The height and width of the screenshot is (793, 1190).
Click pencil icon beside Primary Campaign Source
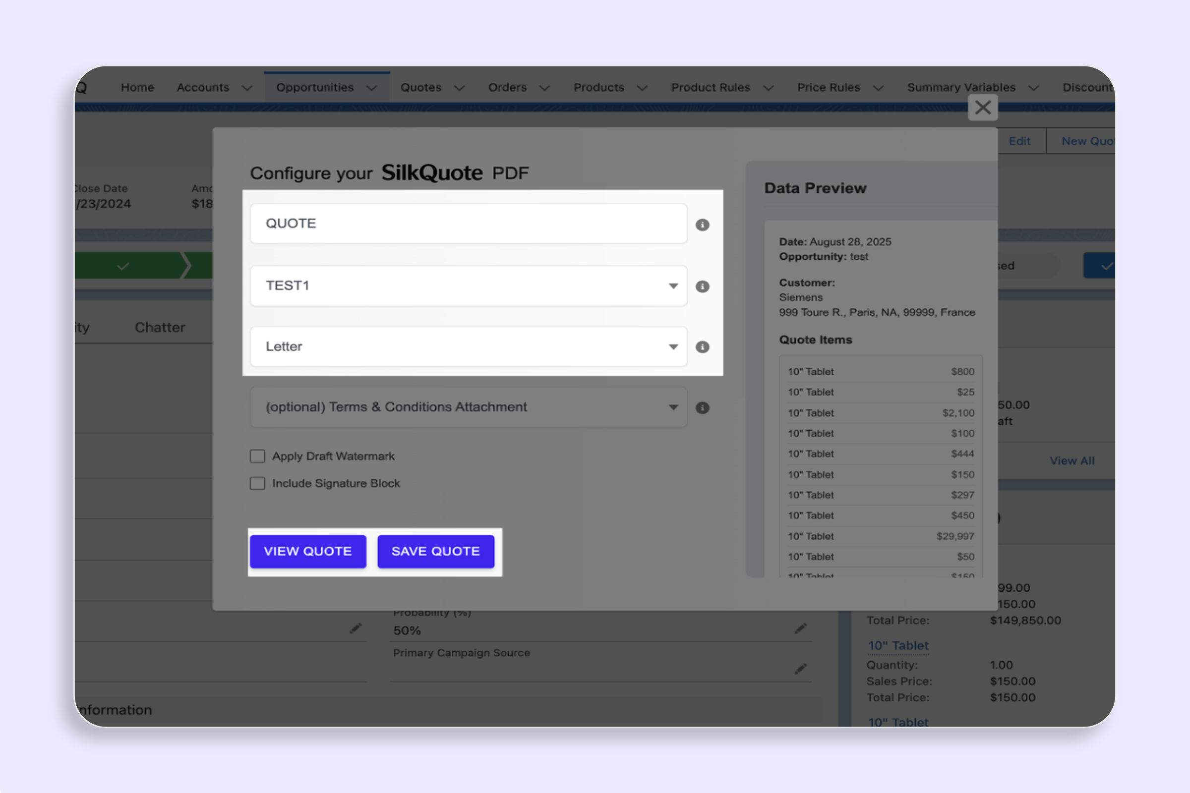pos(800,669)
